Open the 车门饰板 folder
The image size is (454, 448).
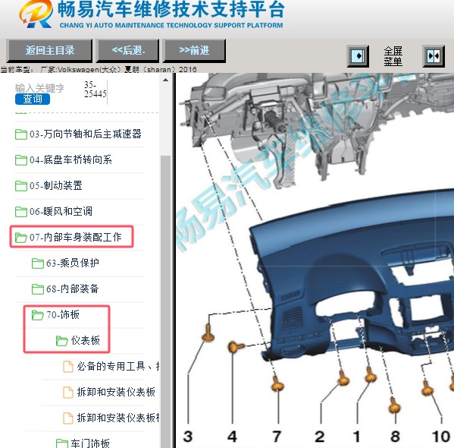pos(90,443)
